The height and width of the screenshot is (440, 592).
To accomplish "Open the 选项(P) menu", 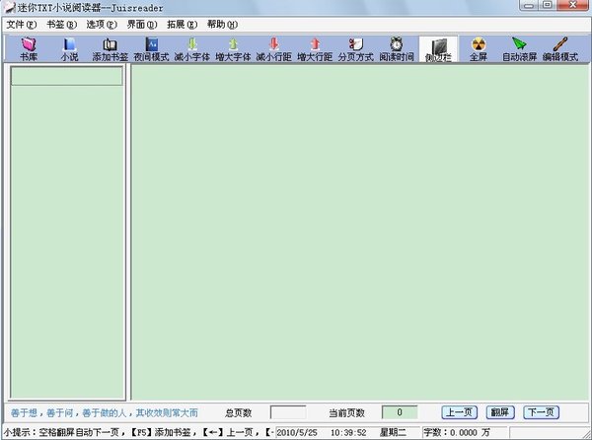I will (x=102, y=25).
